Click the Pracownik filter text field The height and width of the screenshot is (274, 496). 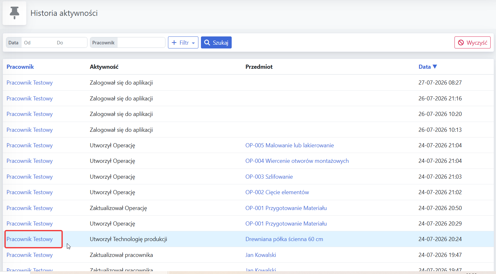coord(141,42)
